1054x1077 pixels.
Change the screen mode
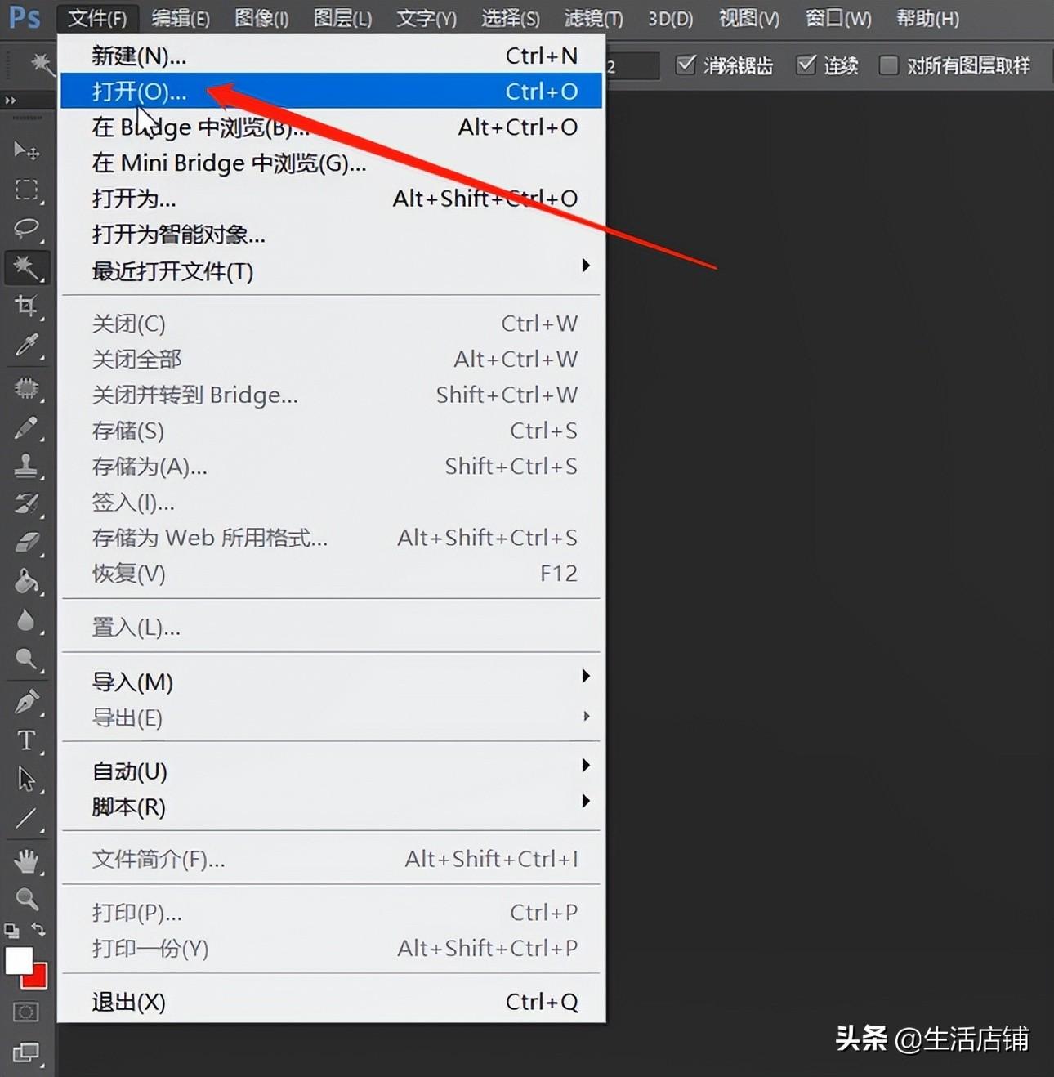point(25,1052)
